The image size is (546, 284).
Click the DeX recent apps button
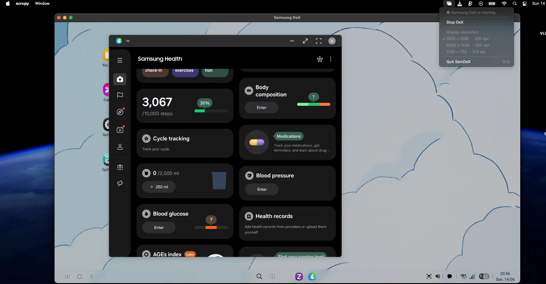click(x=67, y=277)
